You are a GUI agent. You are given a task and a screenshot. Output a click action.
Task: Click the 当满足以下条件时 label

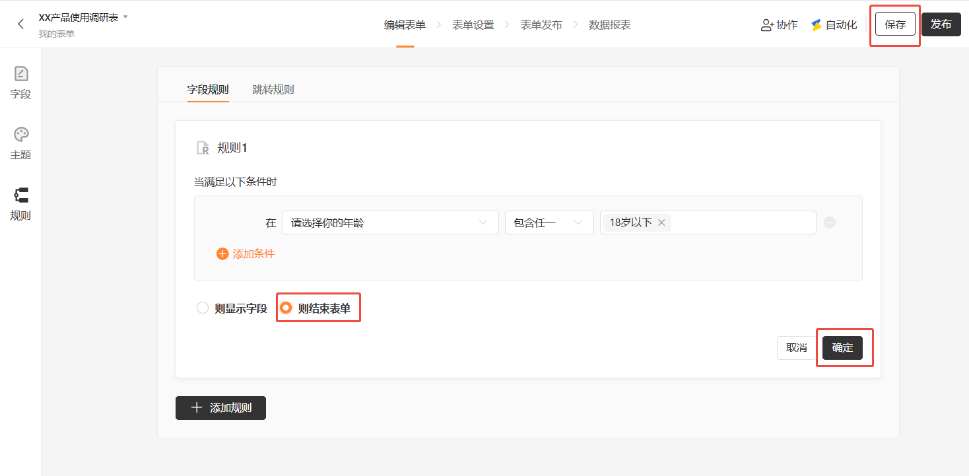pyautogui.click(x=235, y=182)
